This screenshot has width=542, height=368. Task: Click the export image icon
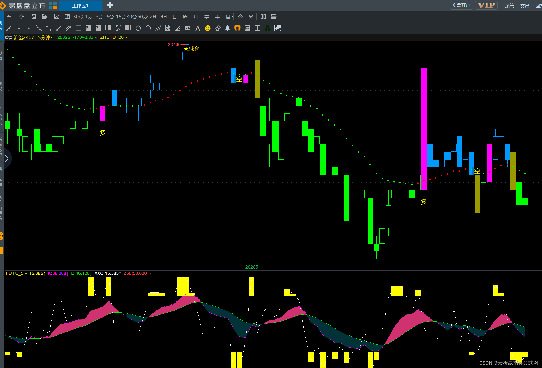tap(277, 28)
